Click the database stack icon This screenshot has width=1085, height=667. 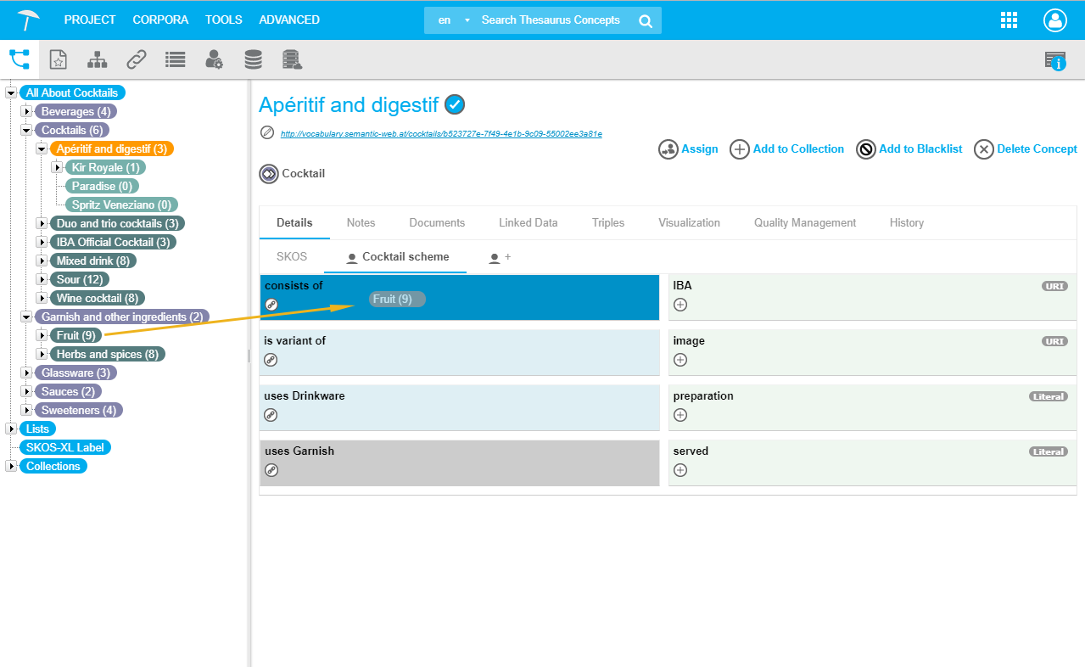click(x=253, y=59)
